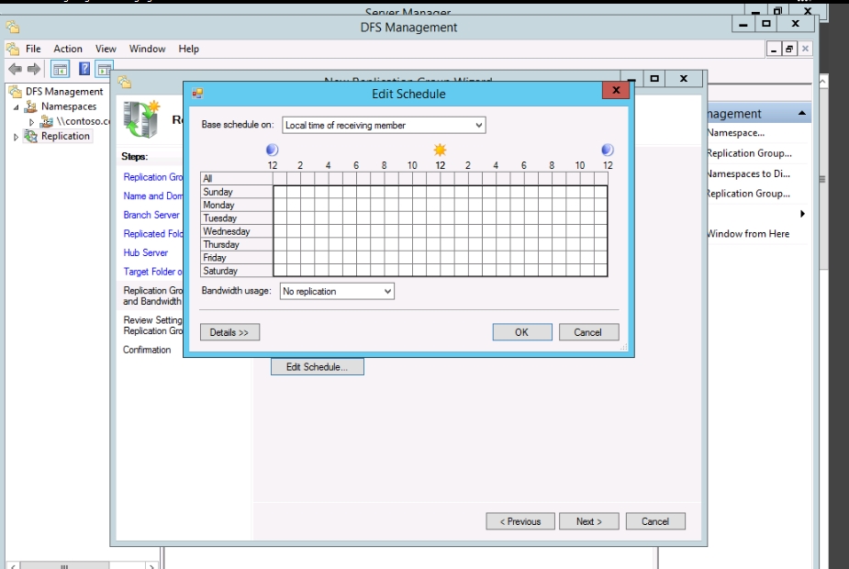Select the Sunday row header in schedule

tap(237, 193)
